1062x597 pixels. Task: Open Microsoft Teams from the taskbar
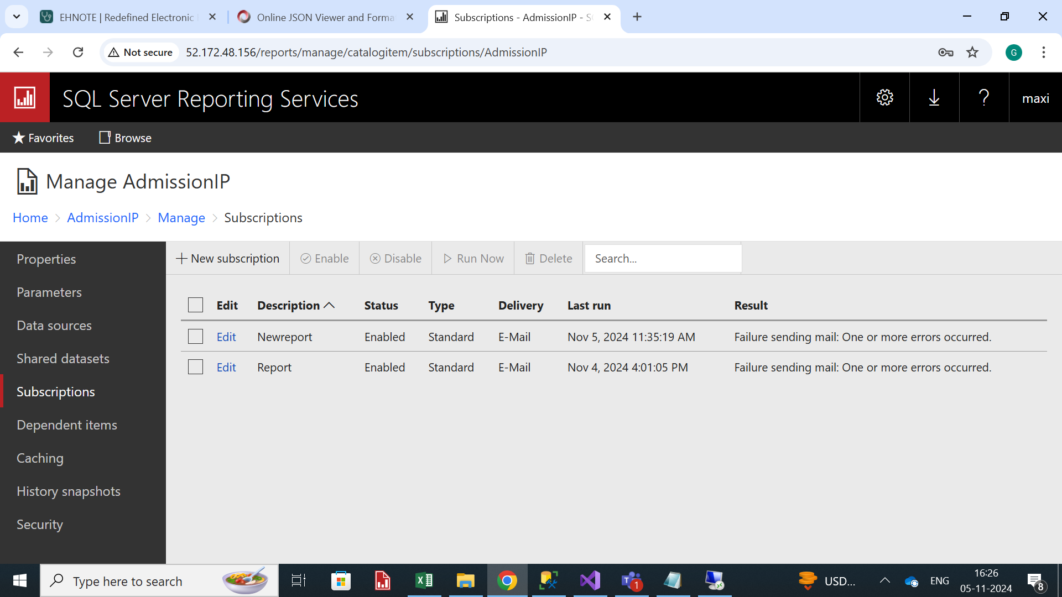coord(632,580)
